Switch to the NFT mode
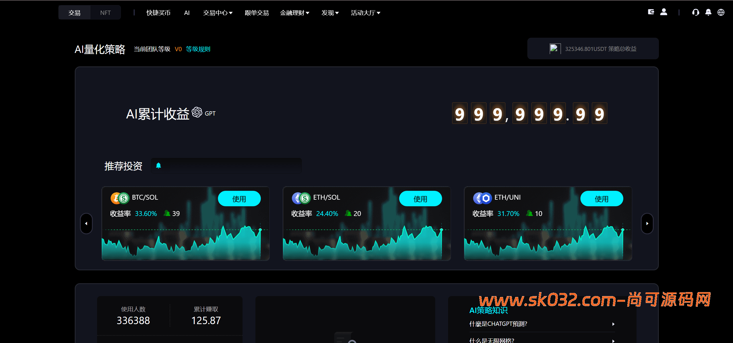 point(105,12)
